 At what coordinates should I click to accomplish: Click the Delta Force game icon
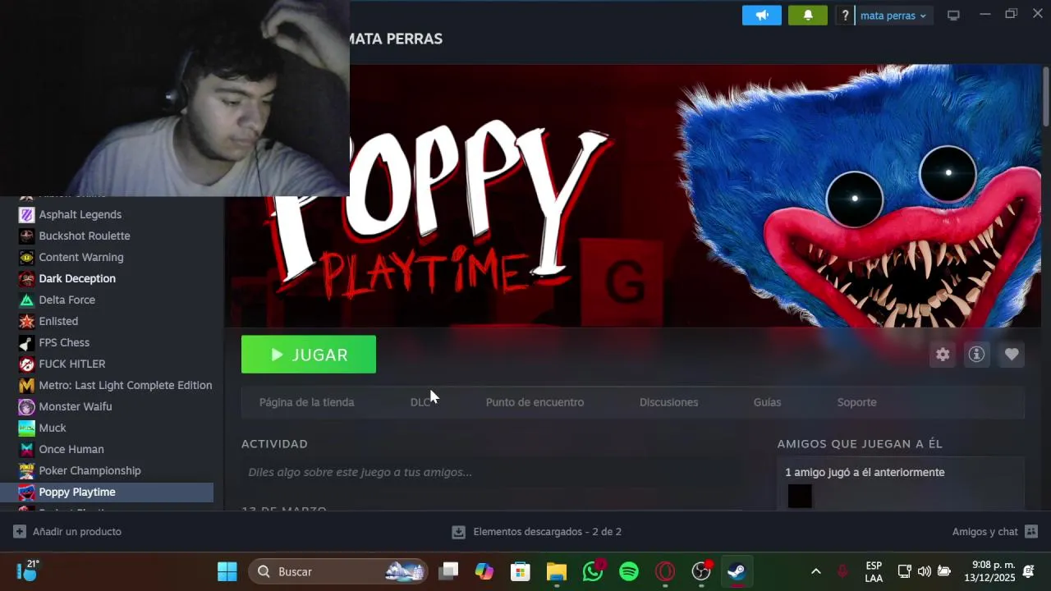click(27, 300)
